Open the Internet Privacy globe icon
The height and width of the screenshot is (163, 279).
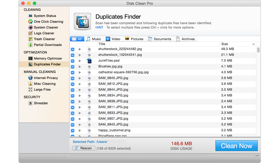tap(30, 78)
